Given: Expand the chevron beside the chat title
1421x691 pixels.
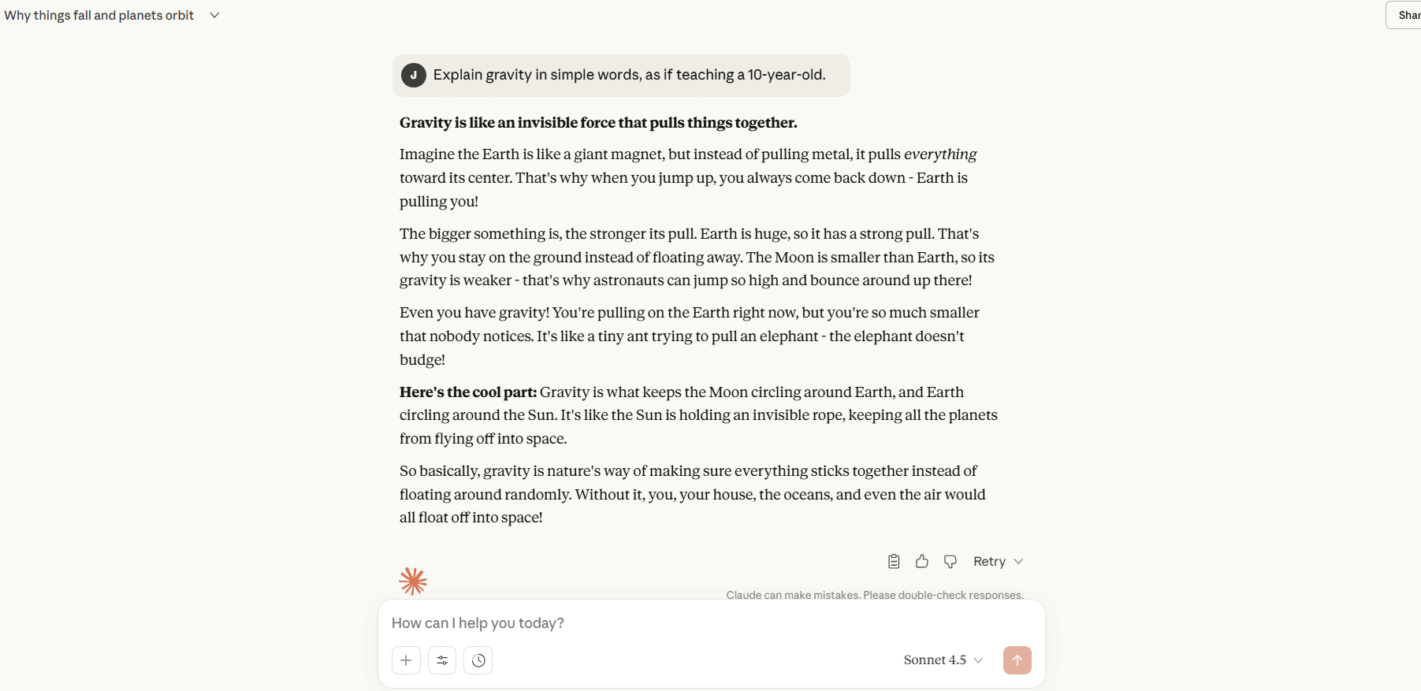Looking at the screenshot, I should click(214, 15).
